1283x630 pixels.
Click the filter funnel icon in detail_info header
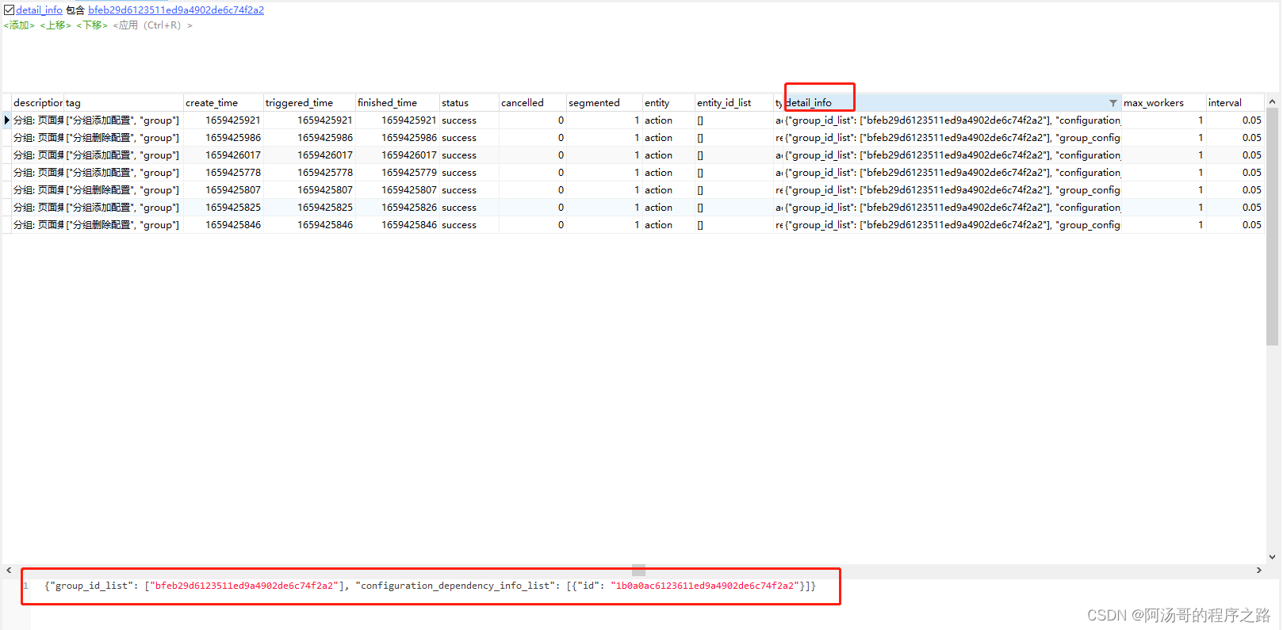pos(1113,103)
